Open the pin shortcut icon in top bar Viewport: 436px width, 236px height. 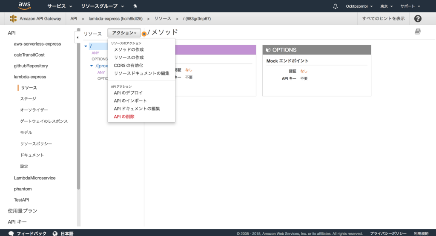pyautogui.click(x=135, y=6)
